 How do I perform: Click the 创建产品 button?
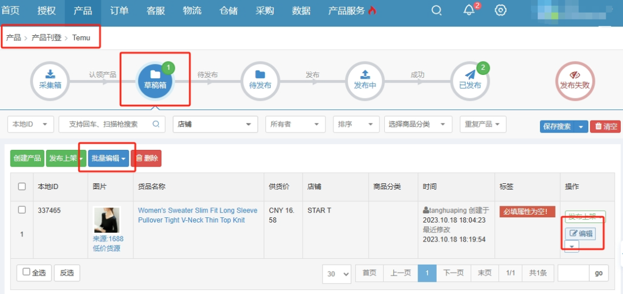27,158
